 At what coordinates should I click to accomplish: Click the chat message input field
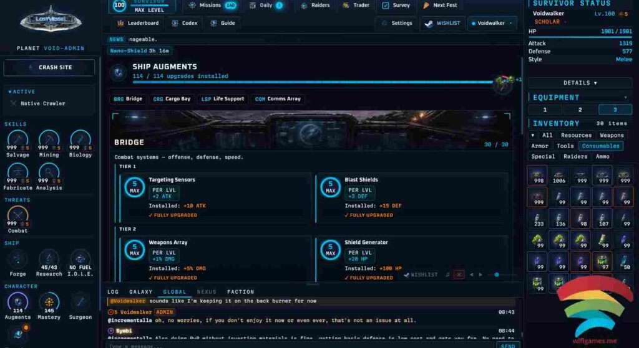click(301, 346)
